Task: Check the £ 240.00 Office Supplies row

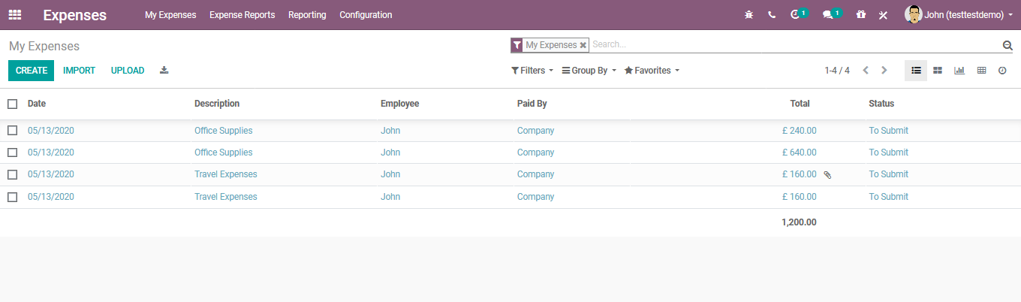Action: [x=12, y=131]
